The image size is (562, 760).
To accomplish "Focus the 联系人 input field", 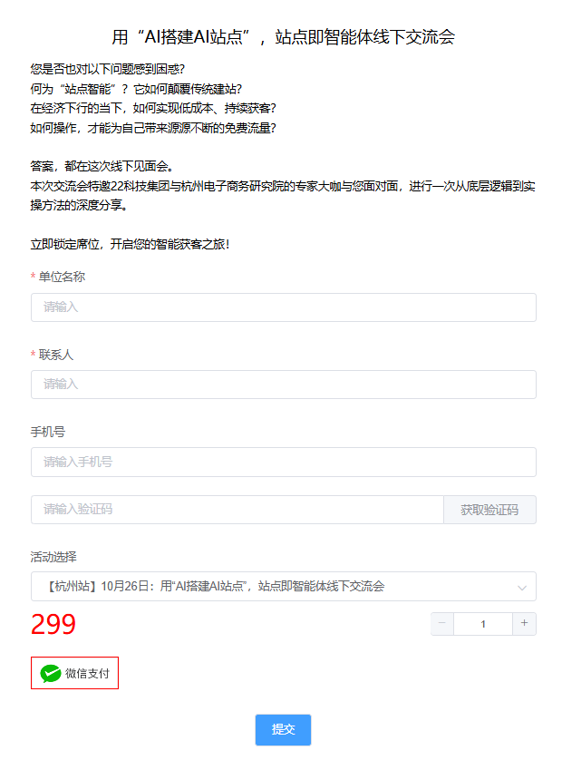I will pos(284,385).
